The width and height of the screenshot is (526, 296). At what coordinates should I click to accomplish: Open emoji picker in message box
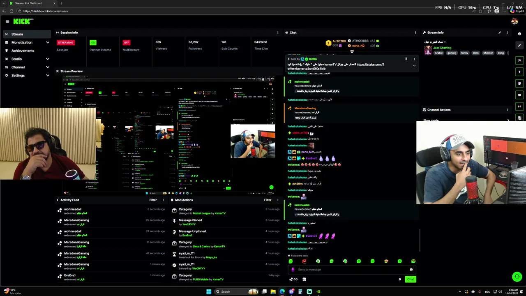coord(411,270)
